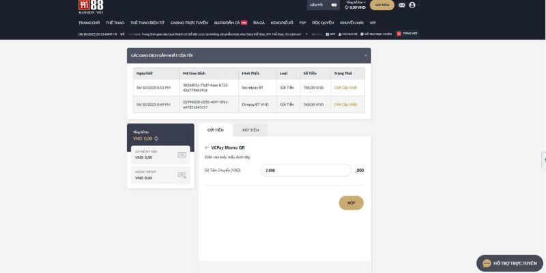Click the live chat bubble icon
The height and width of the screenshot is (273, 546).
pos(487,263)
